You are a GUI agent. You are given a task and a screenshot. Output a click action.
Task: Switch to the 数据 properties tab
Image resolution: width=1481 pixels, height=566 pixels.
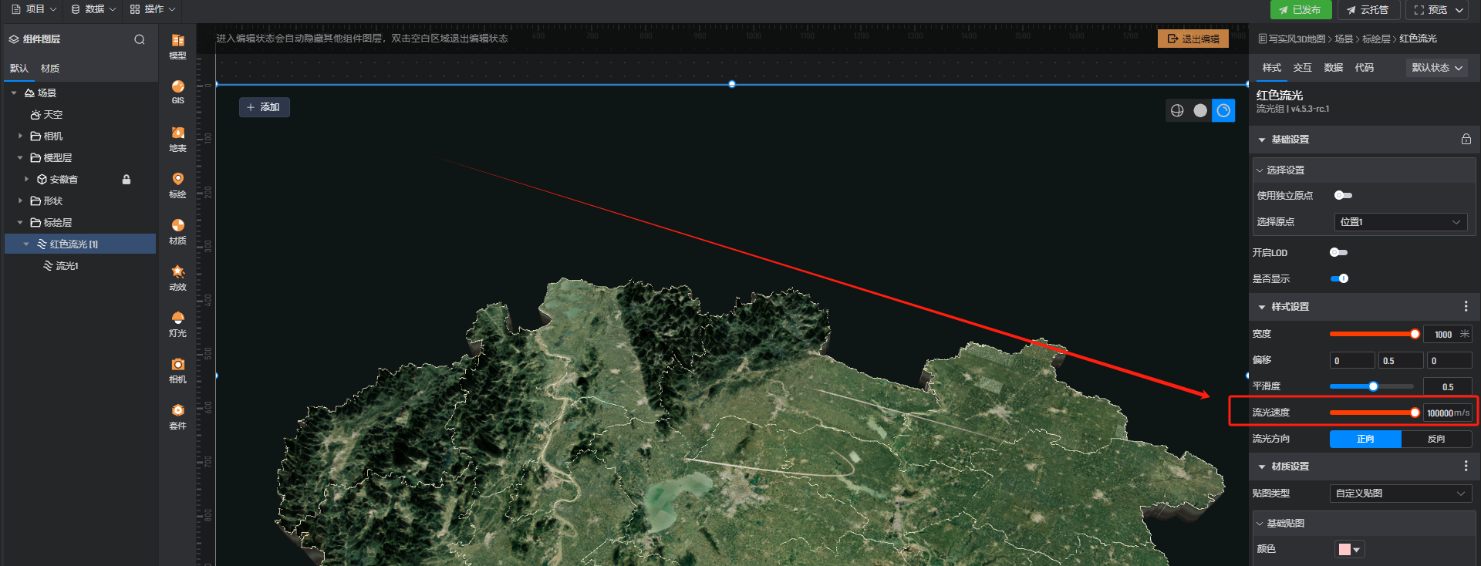(x=1333, y=68)
